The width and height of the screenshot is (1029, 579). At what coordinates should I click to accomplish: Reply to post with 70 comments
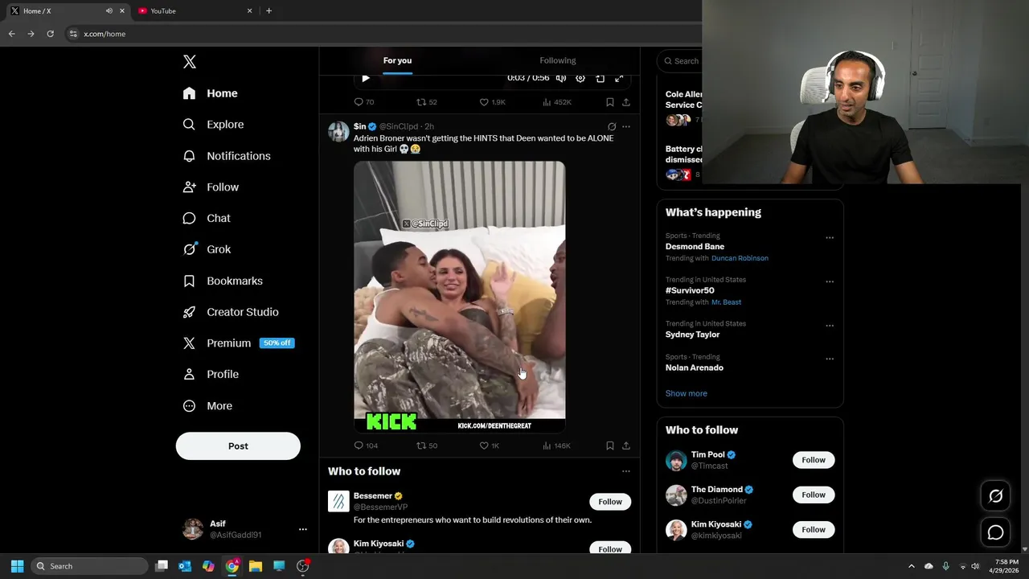(x=364, y=102)
